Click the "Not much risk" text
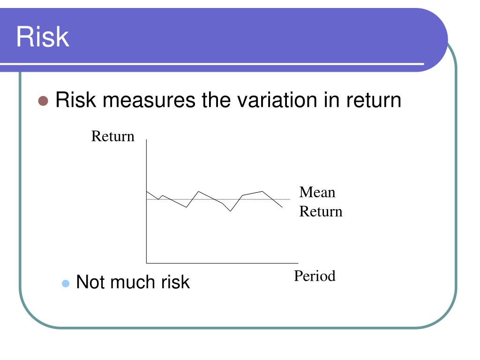480x360 pixels. (133, 282)
